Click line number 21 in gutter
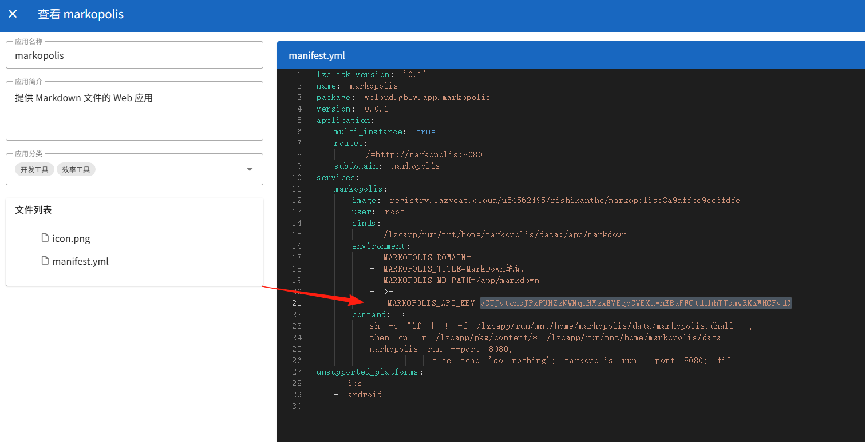Viewport: 865px width, 442px height. pyautogui.click(x=296, y=303)
